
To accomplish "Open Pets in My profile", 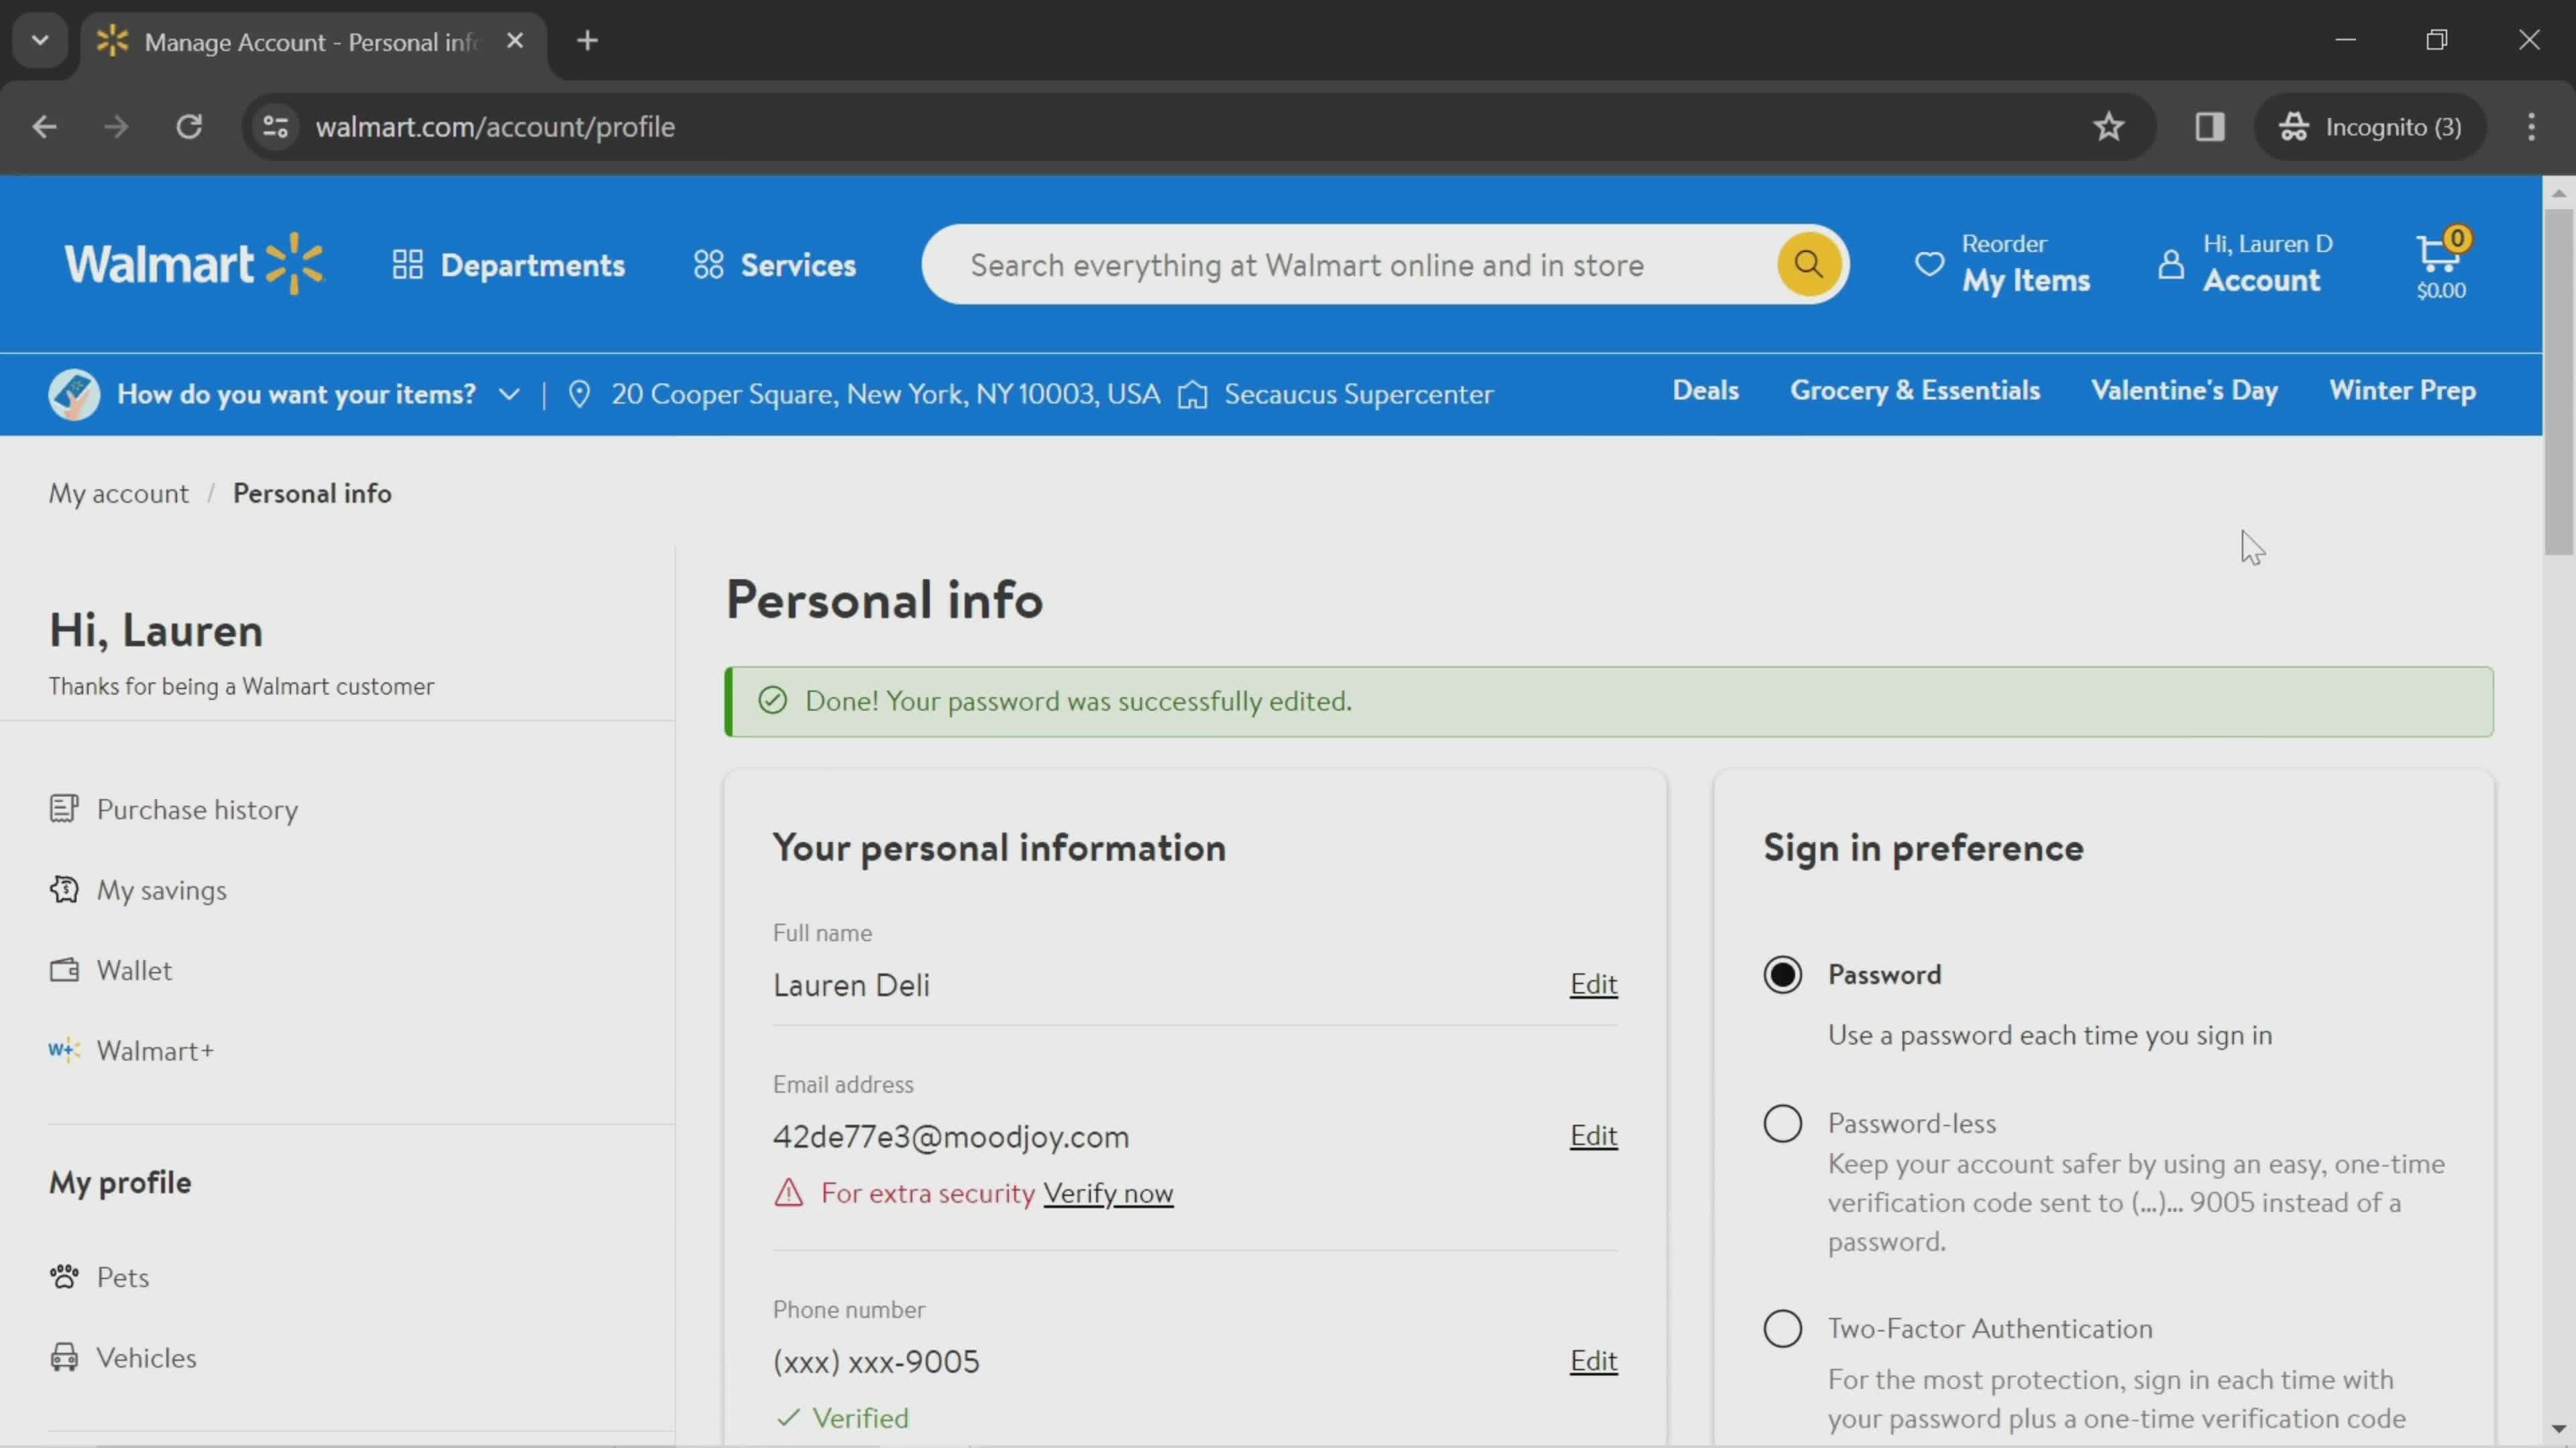I will pos(99,1277).
